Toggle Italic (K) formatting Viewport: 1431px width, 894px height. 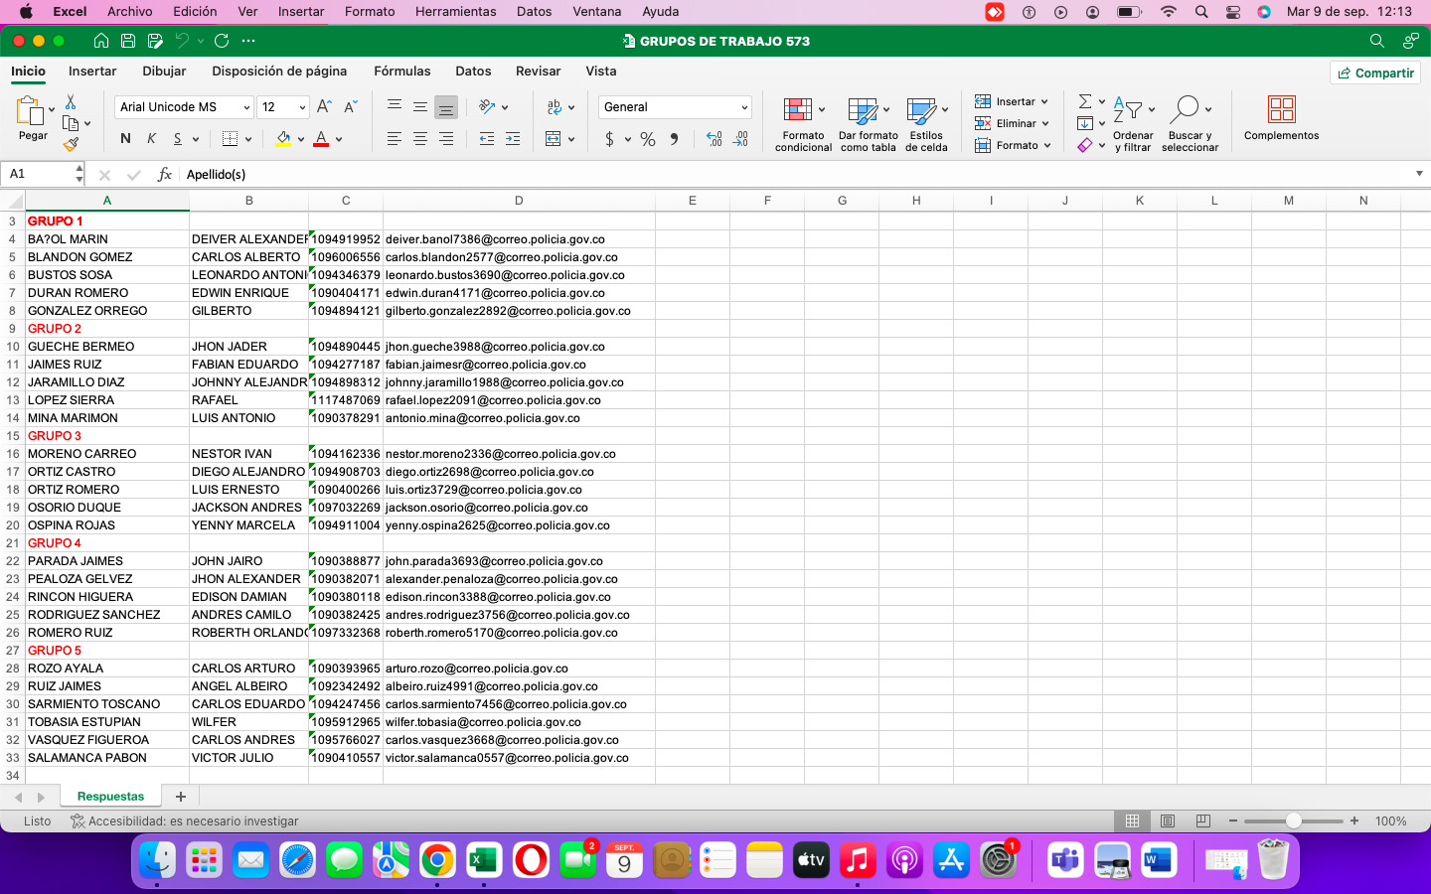[151, 139]
